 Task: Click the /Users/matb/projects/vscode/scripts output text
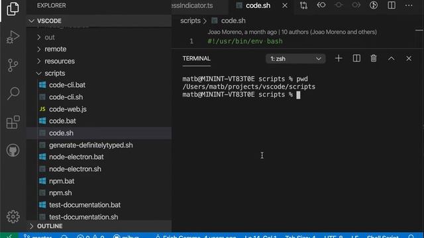(x=249, y=87)
